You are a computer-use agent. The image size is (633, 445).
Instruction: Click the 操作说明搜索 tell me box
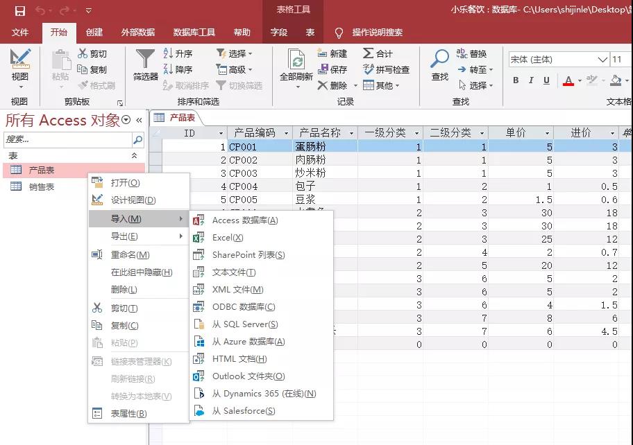point(377,33)
